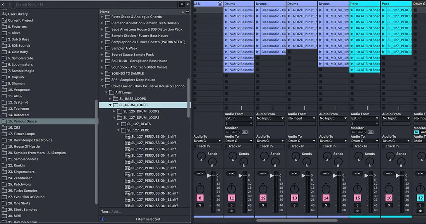The image size is (426, 224).
Task: Expand the SL_125_DRUM_LOOPS folder
Action: [114, 111]
